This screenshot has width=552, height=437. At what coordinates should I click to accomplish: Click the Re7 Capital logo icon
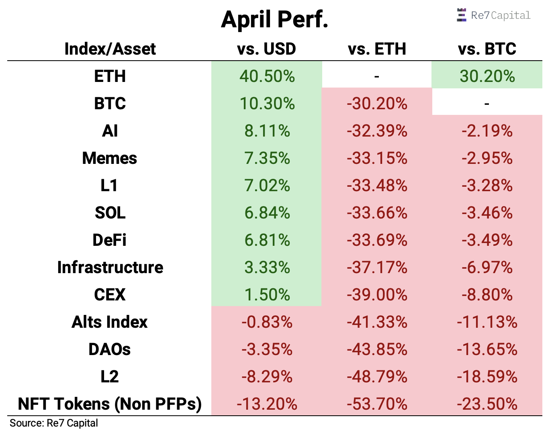(462, 15)
